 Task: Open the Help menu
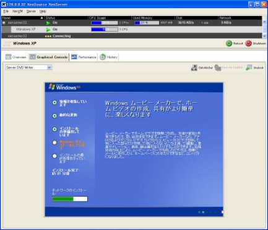coord(43,11)
